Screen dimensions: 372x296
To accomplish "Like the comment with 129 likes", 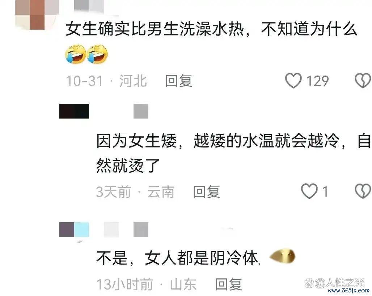I will point(293,81).
